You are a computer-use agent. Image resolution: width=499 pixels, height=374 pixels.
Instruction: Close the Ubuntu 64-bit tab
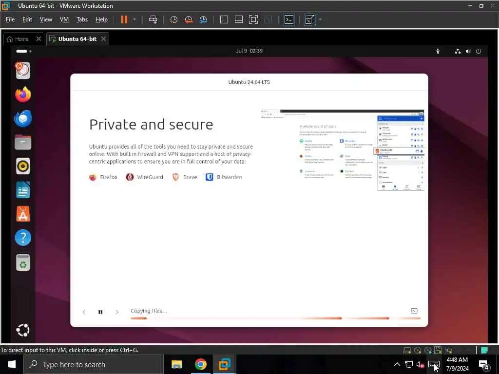(103, 39)
